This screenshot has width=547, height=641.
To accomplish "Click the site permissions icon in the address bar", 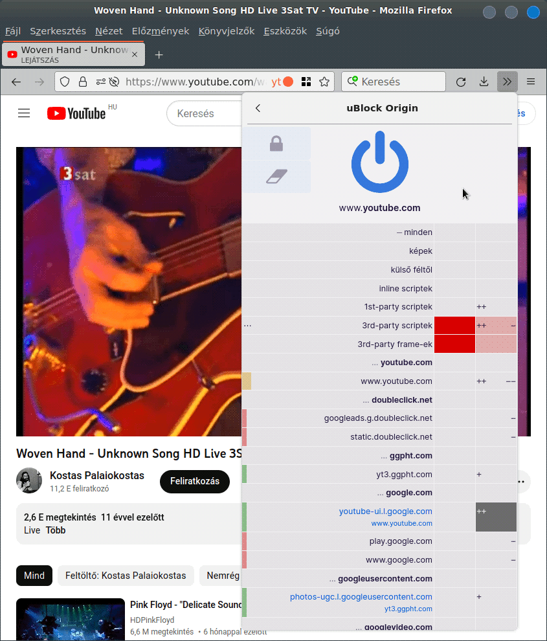I will [x=100, y=82].
